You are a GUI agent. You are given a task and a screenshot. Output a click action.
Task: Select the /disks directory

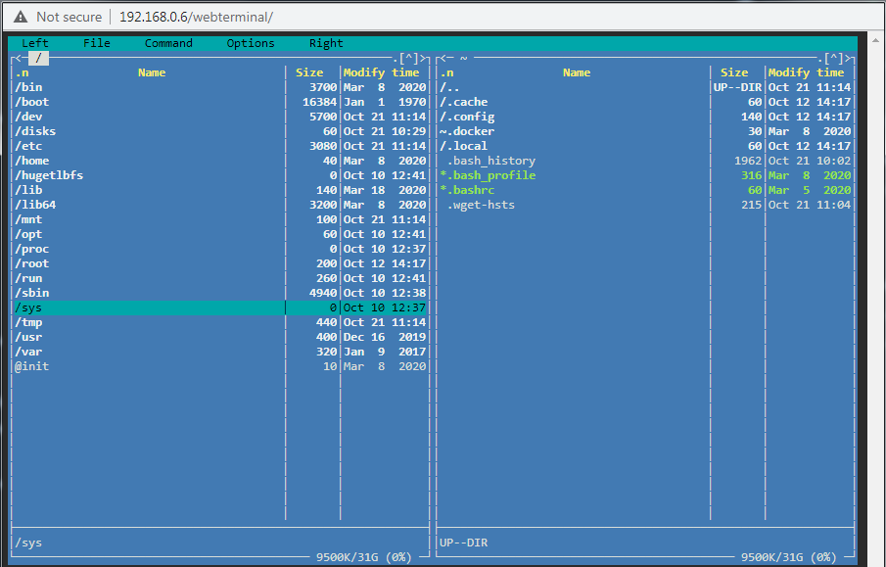(220, 131)
